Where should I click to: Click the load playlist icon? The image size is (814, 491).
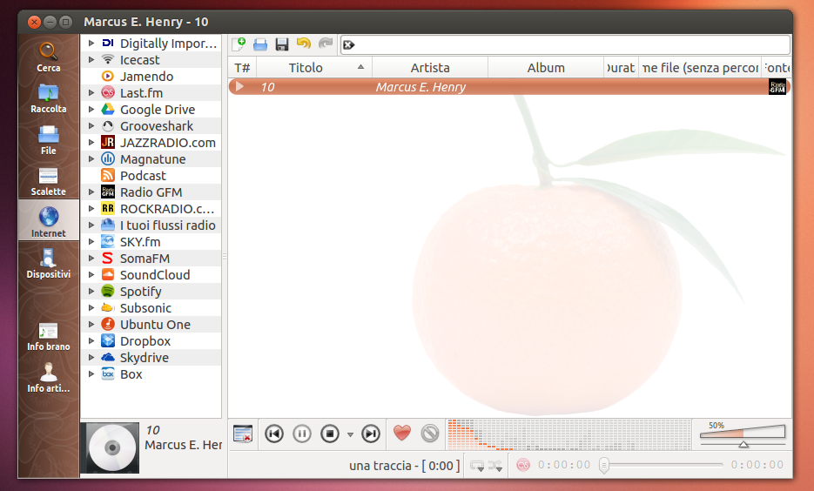tap(260, 44)
